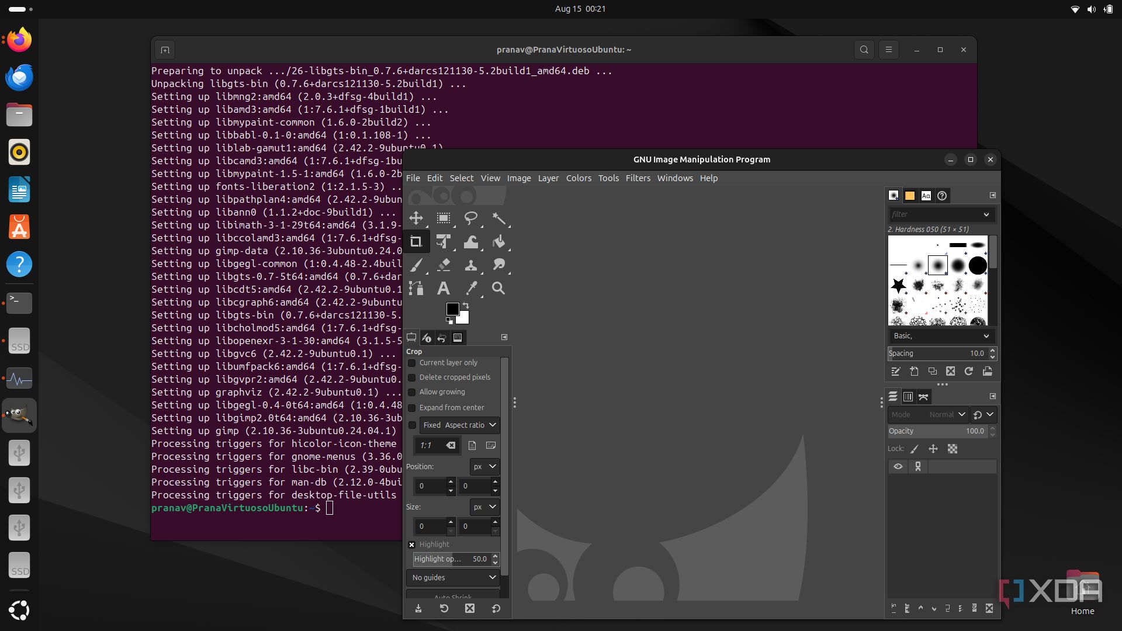The image size is (1122, 631).
Task: Enable Delete cropped pixels checkbox
Action: 411,377
